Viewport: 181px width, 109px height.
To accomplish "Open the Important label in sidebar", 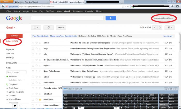I will point(10,49).
